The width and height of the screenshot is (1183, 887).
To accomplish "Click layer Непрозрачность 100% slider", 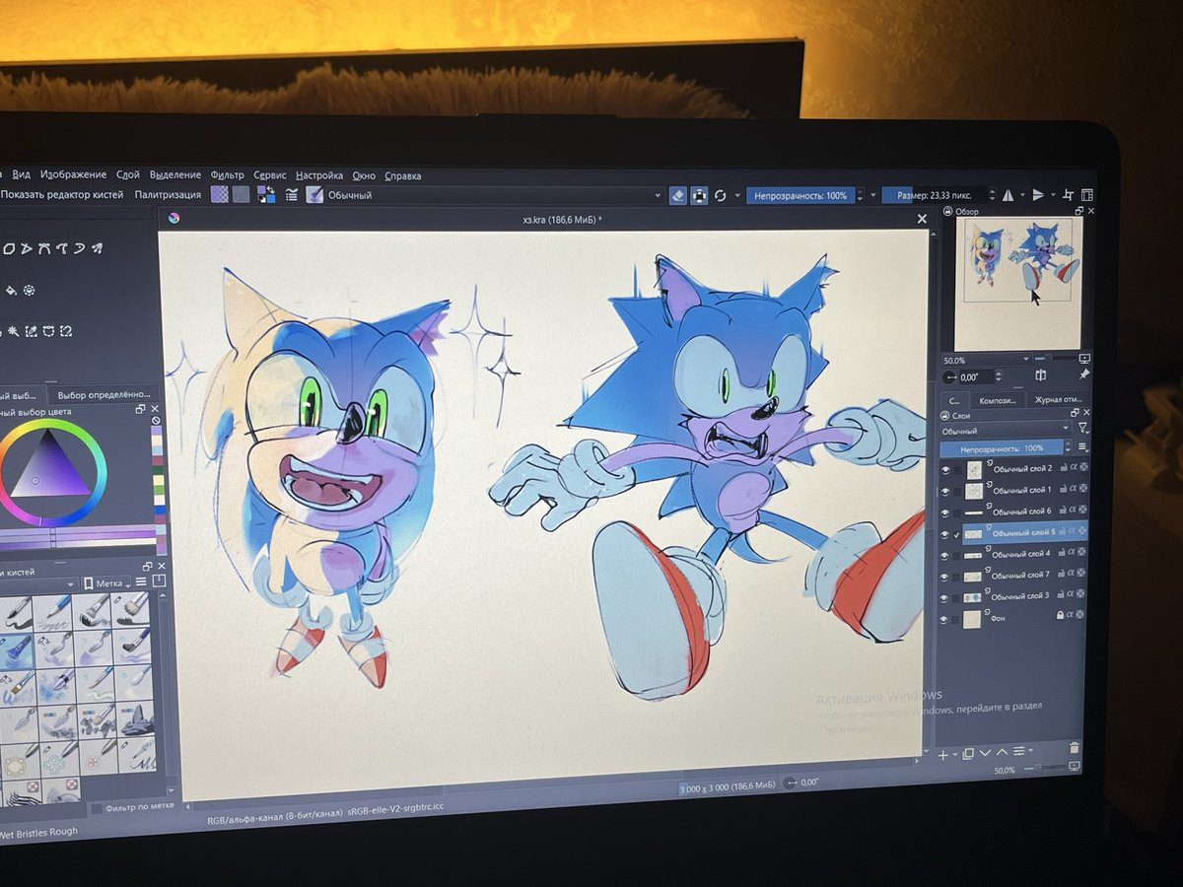I will [x=1002, y=448].
